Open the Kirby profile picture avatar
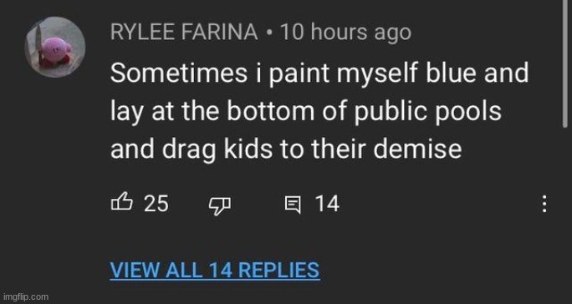 tap(54, 47)
